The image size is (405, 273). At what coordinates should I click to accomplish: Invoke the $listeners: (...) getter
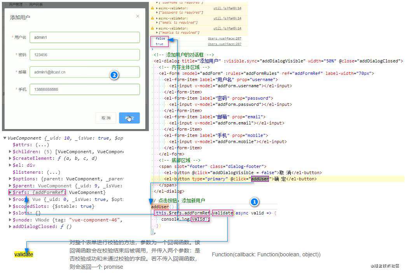click(54, 172)
